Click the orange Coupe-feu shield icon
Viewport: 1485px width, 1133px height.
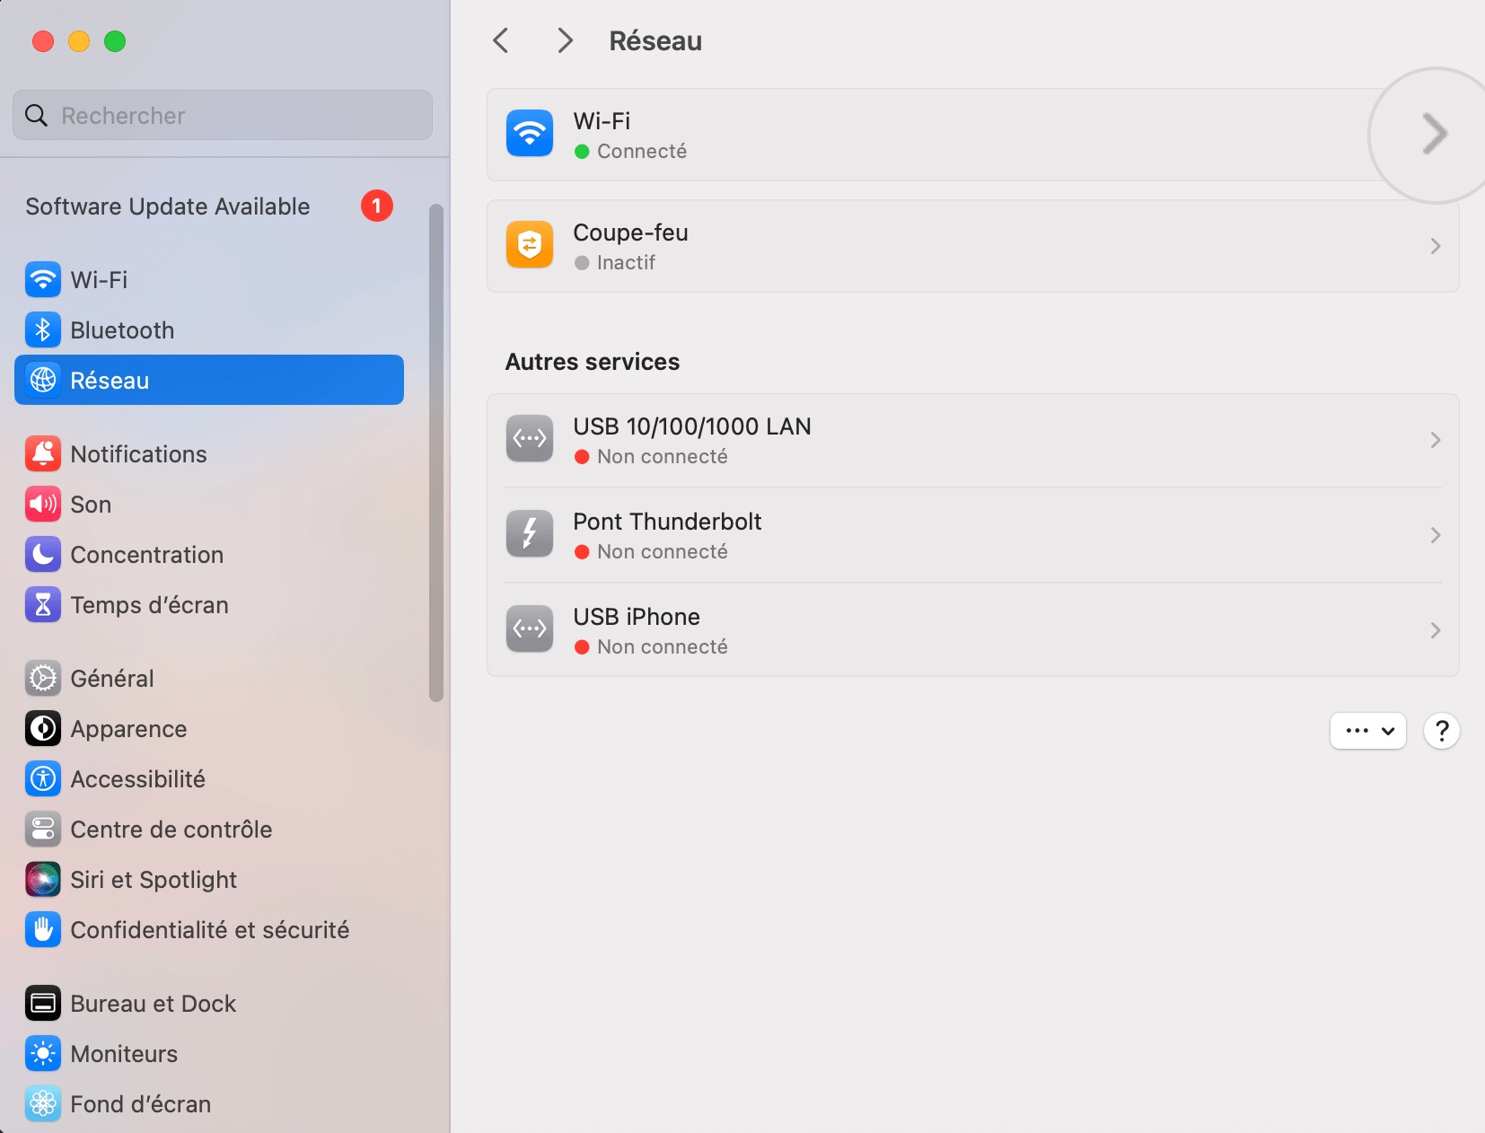pos(530,245)
